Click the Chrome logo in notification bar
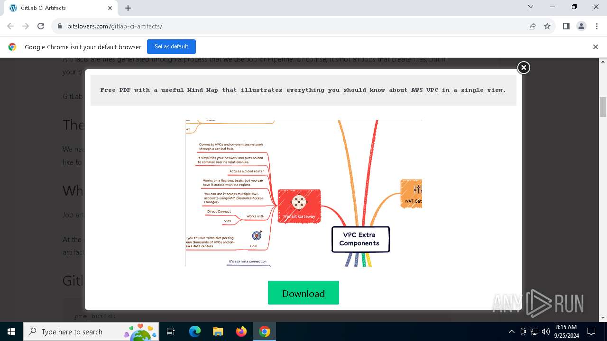This screenshot has height=341, width=607. (12, 47)
